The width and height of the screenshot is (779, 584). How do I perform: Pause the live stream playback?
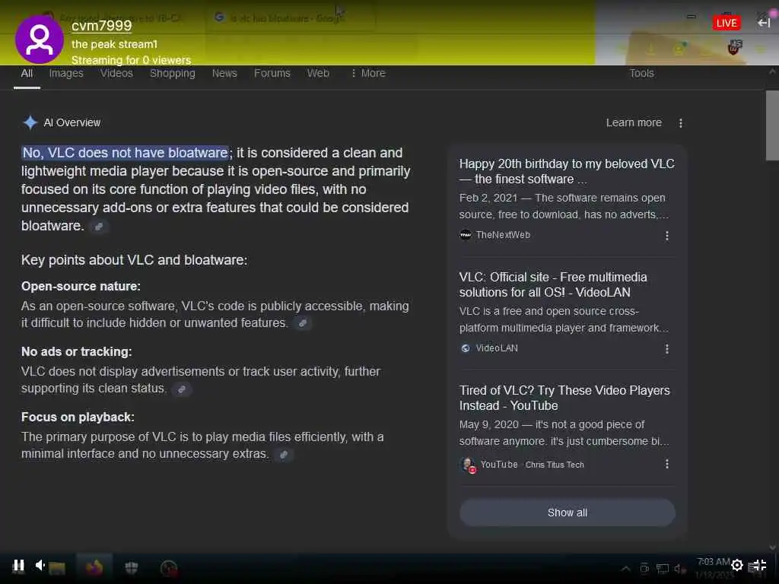pyautogui.click(x=18, y=565)
